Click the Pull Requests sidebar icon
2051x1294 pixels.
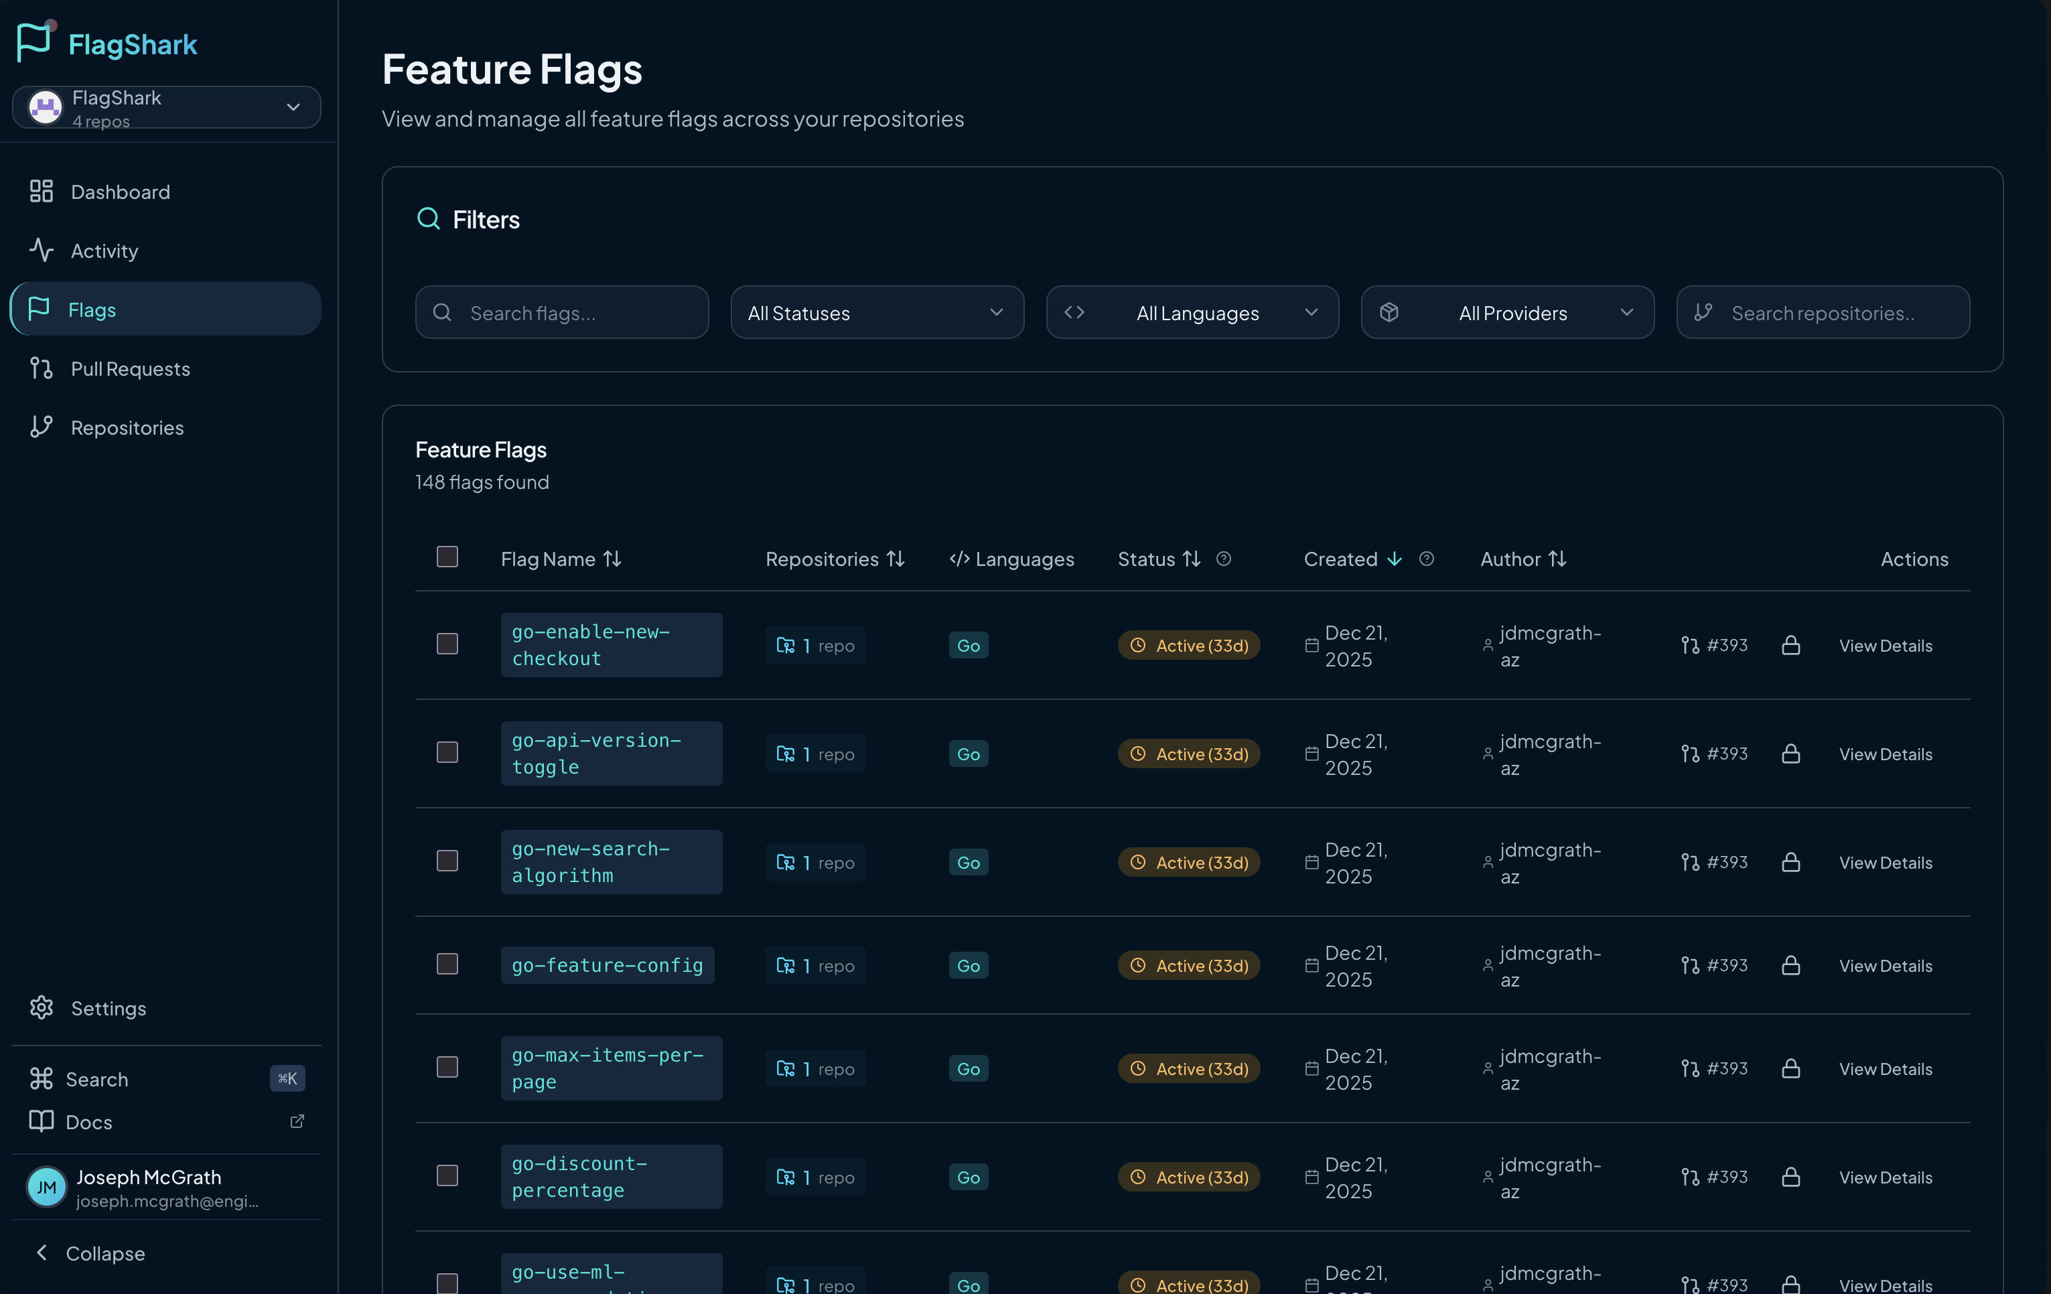(x=41, y=368)
